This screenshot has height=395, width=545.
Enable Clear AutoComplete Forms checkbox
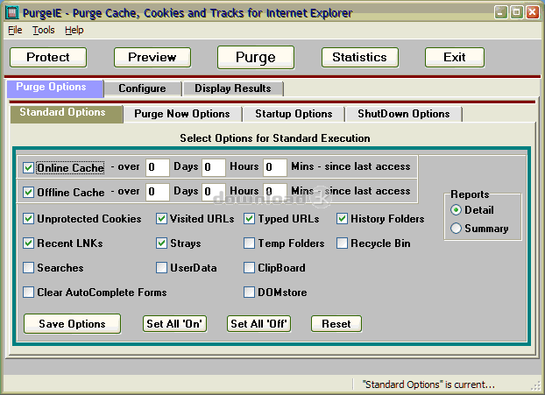point(28,293)
